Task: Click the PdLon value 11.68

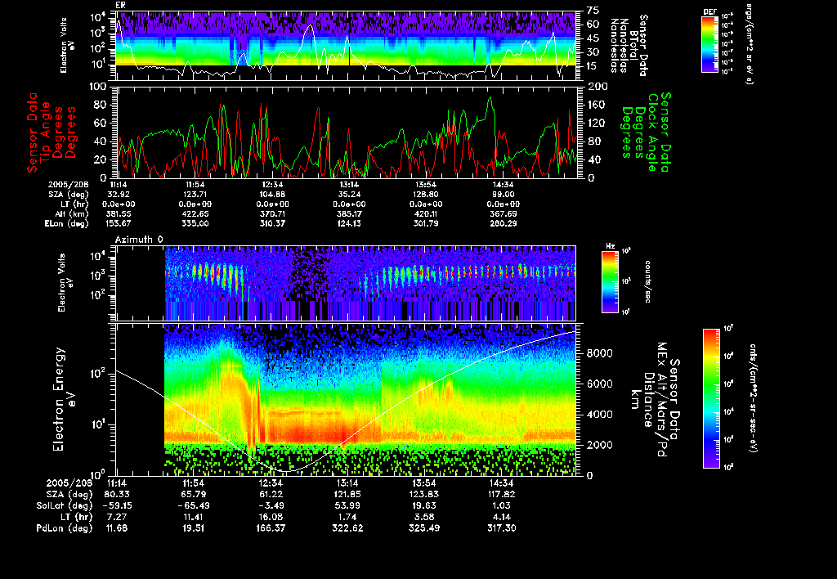Action: click(117, 528)
